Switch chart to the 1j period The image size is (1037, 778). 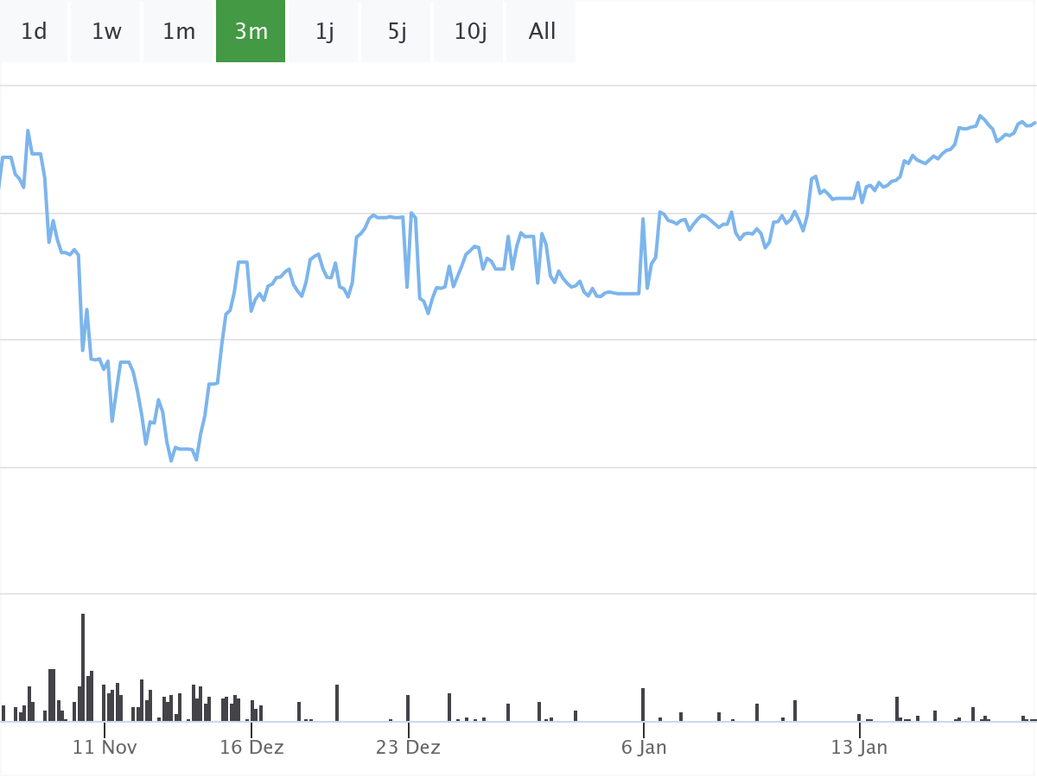(x=324, y=32)
